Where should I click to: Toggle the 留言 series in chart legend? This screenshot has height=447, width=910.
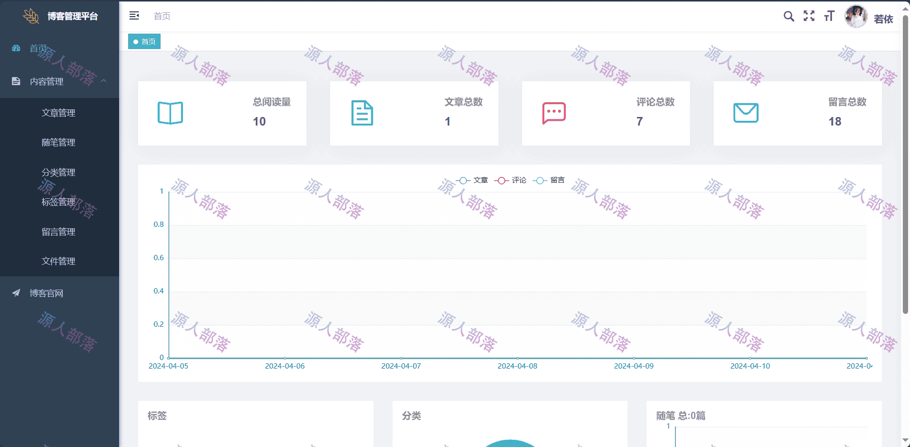(x=549, y=180)
